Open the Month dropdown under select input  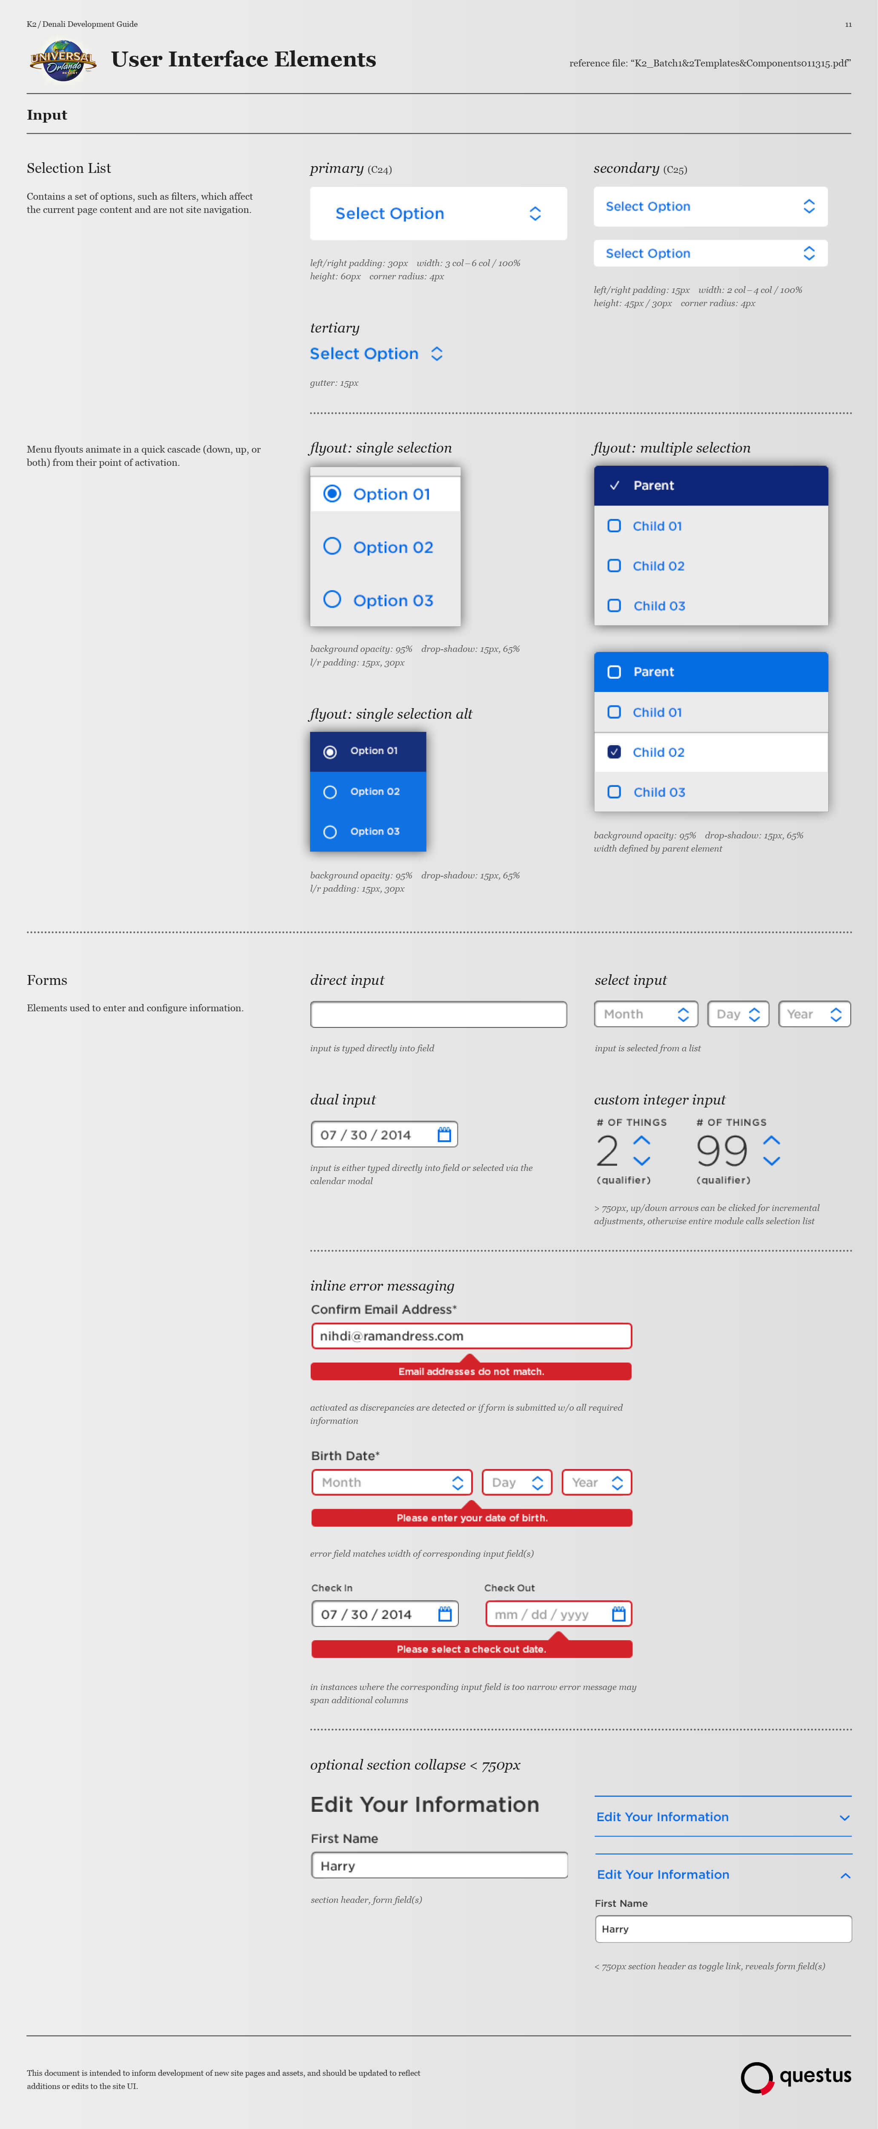(x=646, y=1014)
